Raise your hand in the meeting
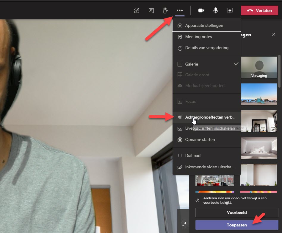The width and height of the screenshot is (282, 233). click(165, 10)
